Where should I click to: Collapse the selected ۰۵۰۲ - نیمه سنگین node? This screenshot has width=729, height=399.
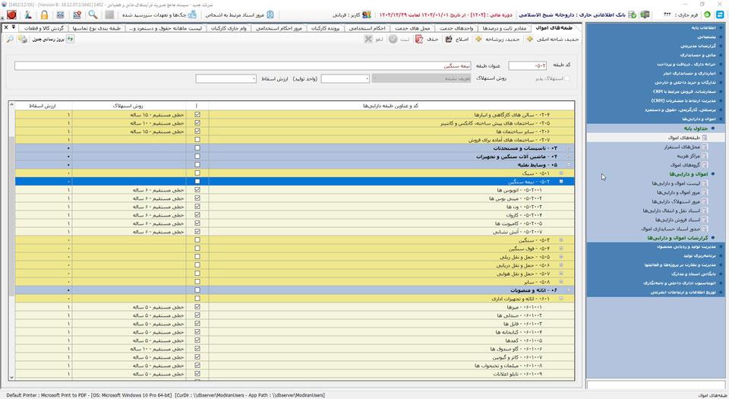pos(560,182)
